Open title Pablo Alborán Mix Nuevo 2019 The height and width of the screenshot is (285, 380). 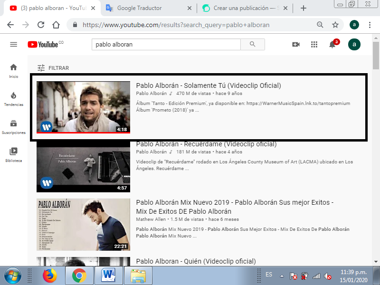[235, 207]
